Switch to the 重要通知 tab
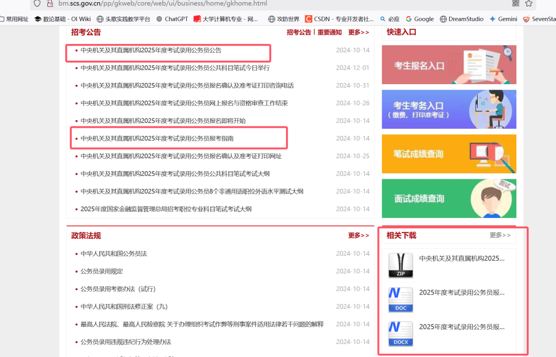 330,32
